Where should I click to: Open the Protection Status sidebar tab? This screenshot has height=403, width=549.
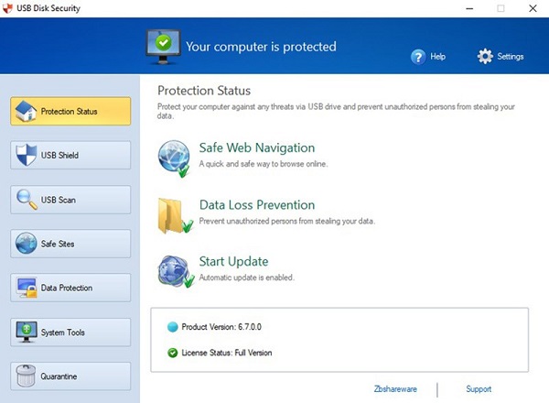click(70, 111)
